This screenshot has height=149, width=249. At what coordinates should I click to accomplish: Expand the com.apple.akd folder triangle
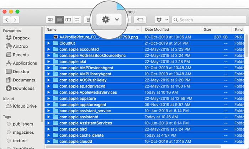(49, 62)
